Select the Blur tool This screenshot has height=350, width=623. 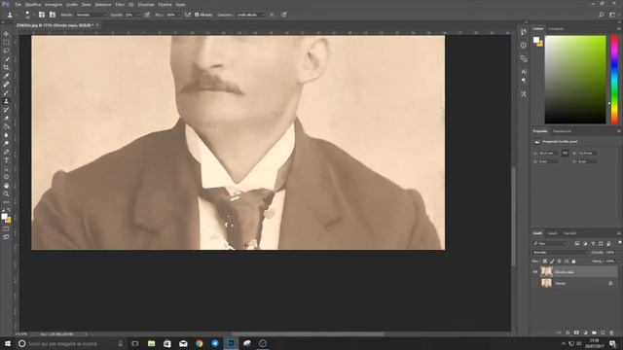[x=6, y=135]
